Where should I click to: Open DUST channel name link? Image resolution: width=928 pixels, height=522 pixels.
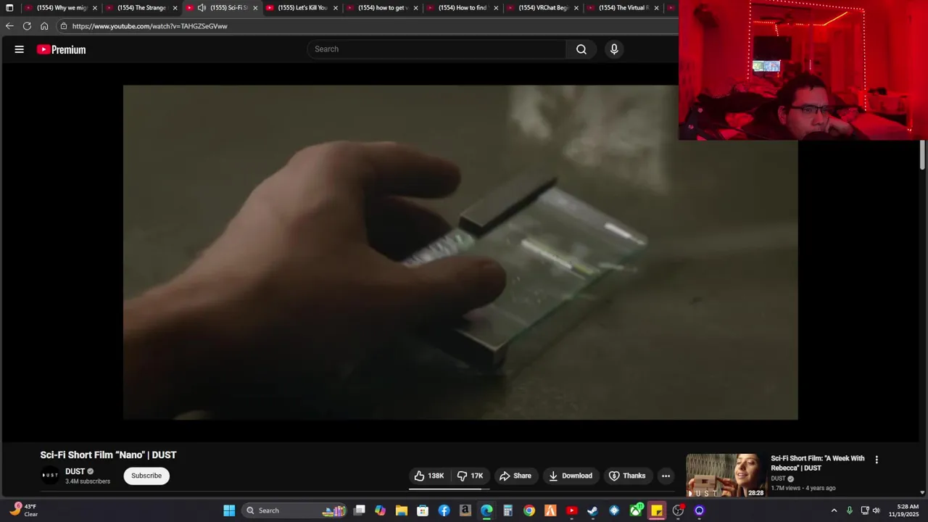tap(75, 471)
